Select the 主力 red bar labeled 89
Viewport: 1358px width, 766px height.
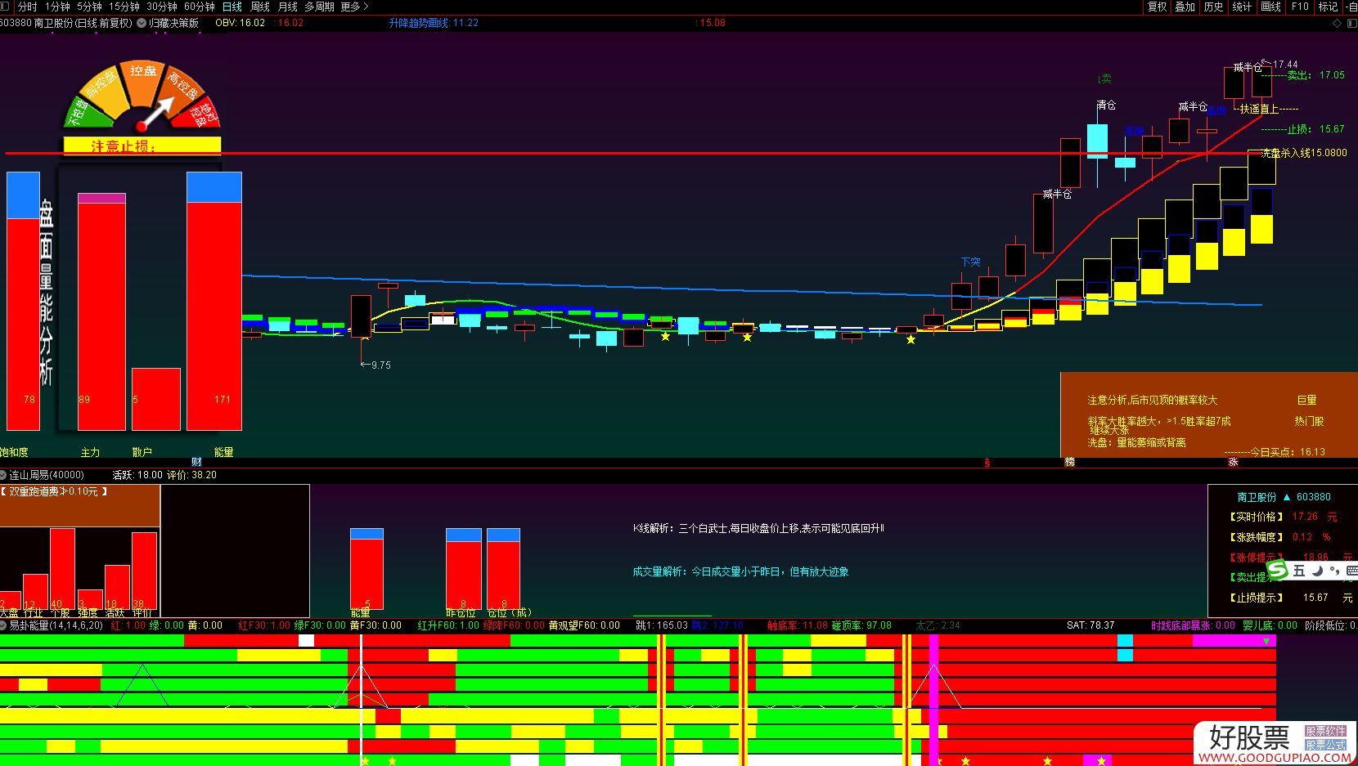point(101,316)
